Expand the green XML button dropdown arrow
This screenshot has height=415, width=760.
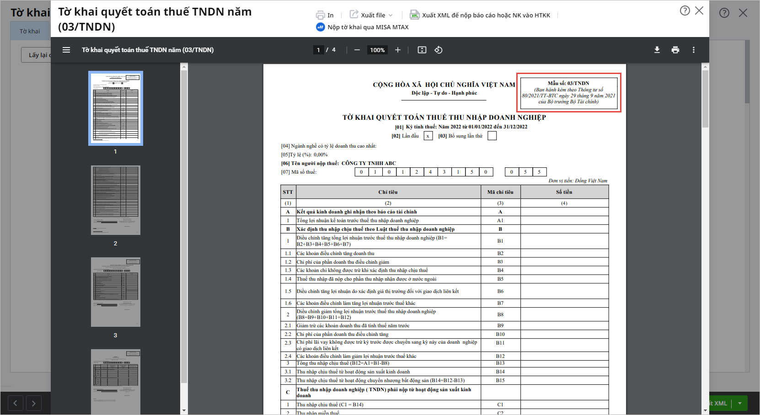[740, 403]
